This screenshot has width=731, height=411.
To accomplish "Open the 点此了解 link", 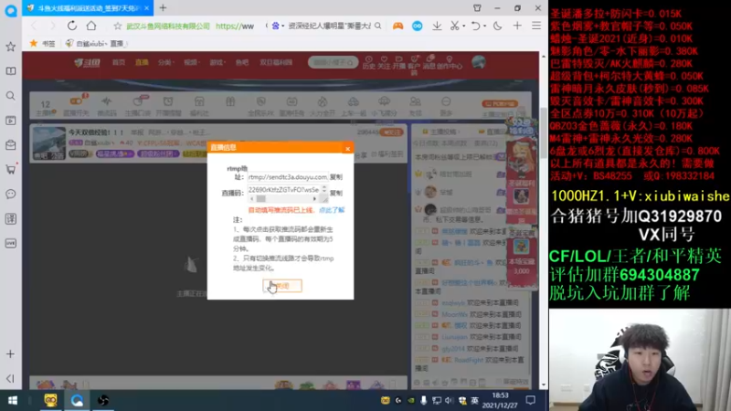I will point(332,210).
